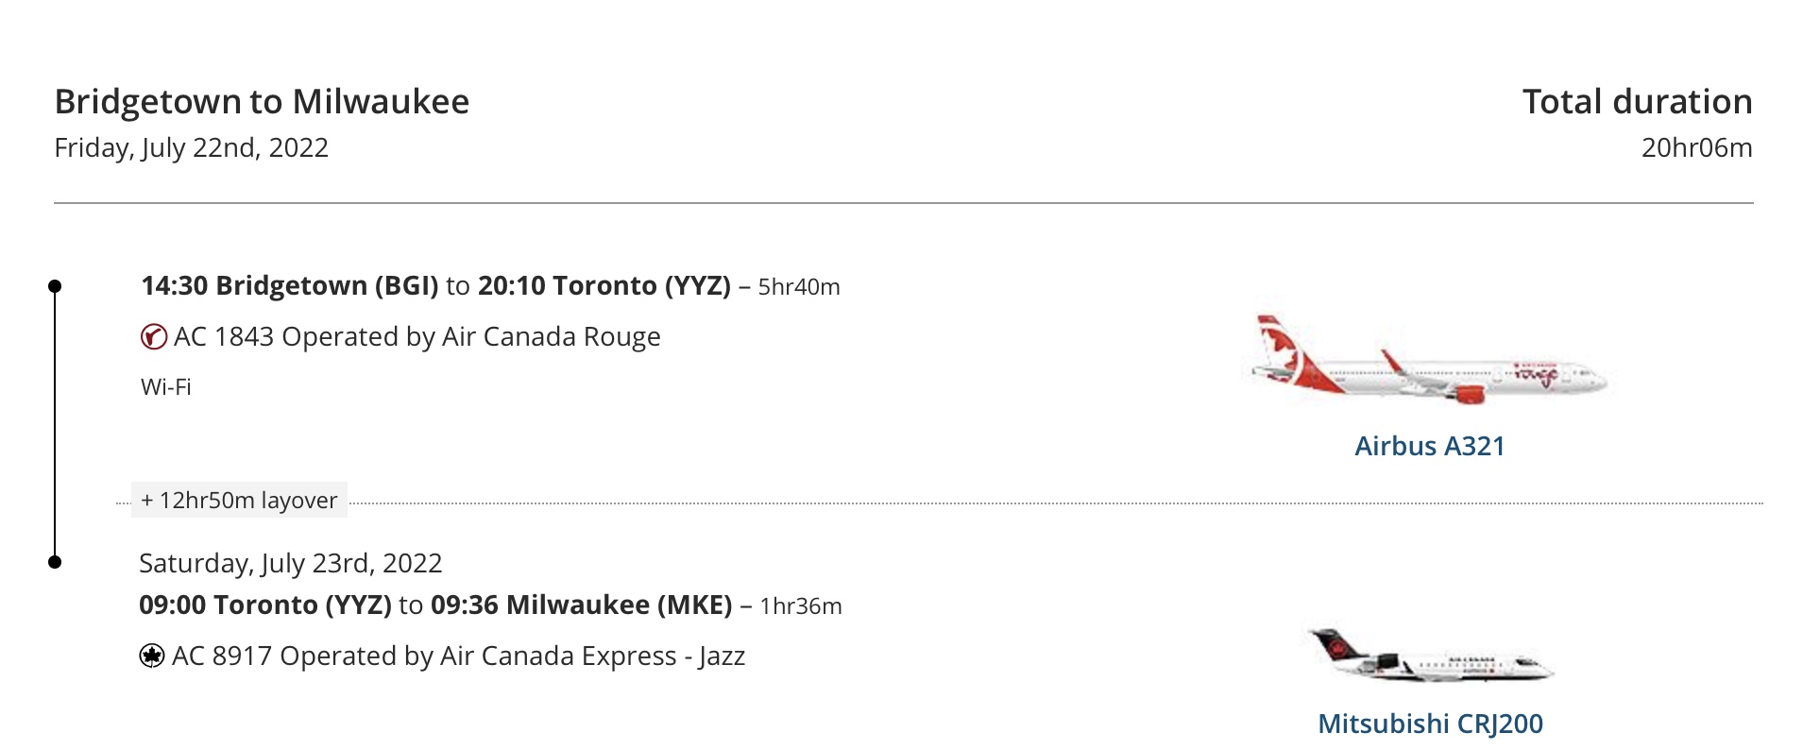The image size is (1803, 750).
Task: Click the Air Canada maple leaf icon
Action: coord(152,656)
